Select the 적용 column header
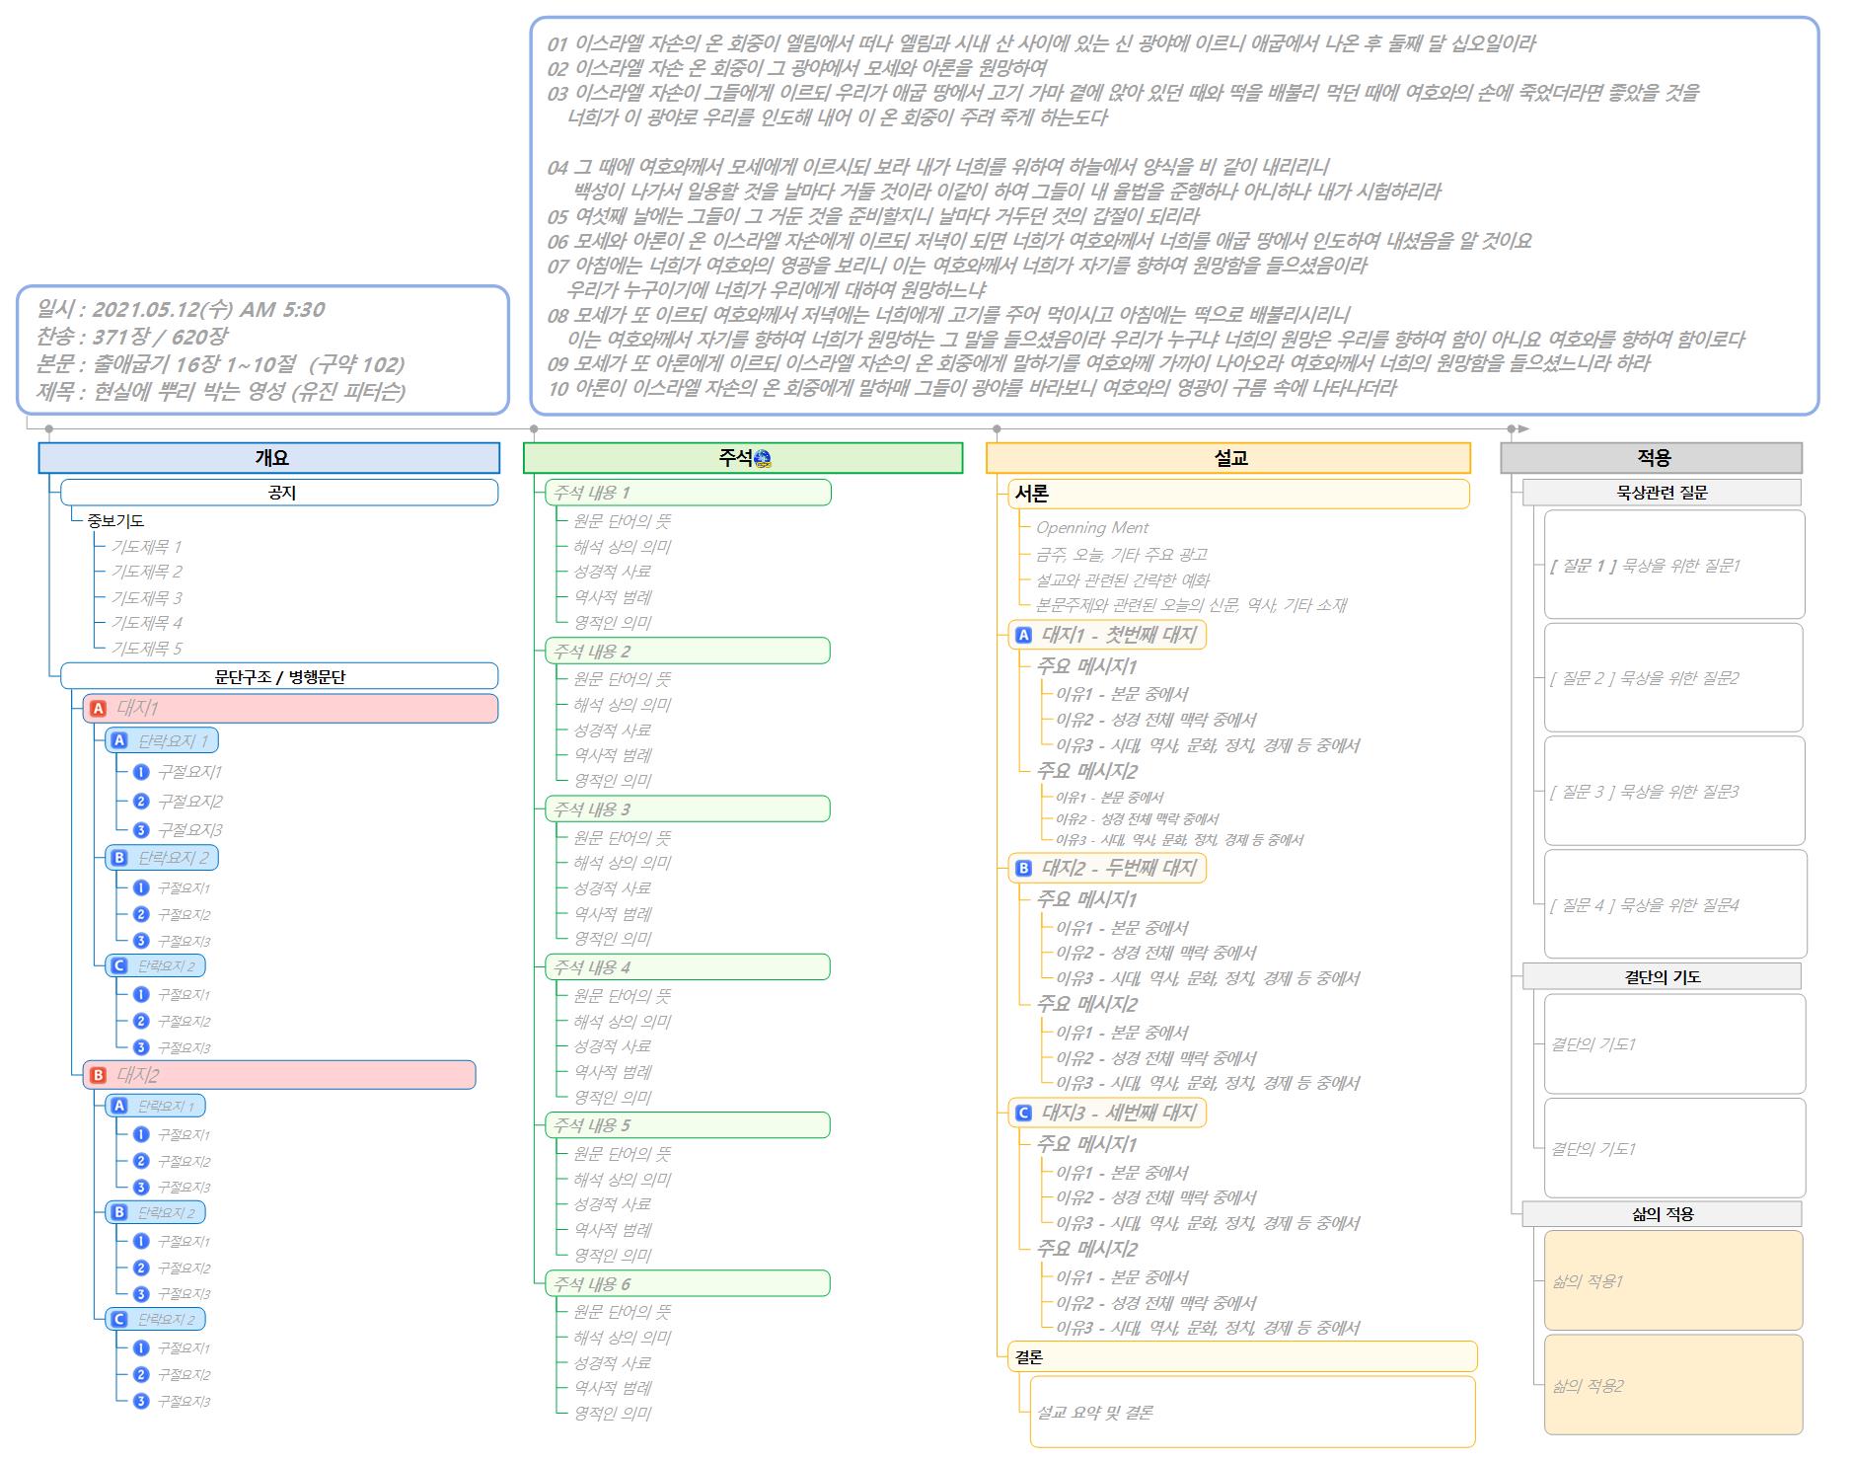Viewport: 1852px width, 1461px height. [1651, 458]
